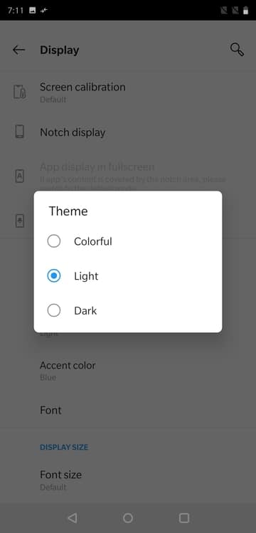The width and height of the screenshot is (256, 533).
Task: Open the Font menu entry
Action: coord(128,410)
